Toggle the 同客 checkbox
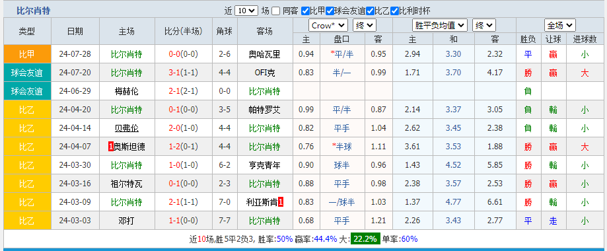 point(275,11)
